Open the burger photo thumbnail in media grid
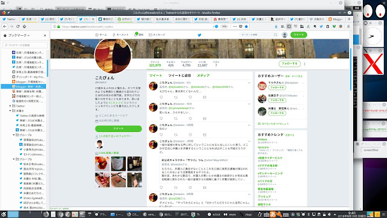Viewport: 387px width, 218px height. 102,163
